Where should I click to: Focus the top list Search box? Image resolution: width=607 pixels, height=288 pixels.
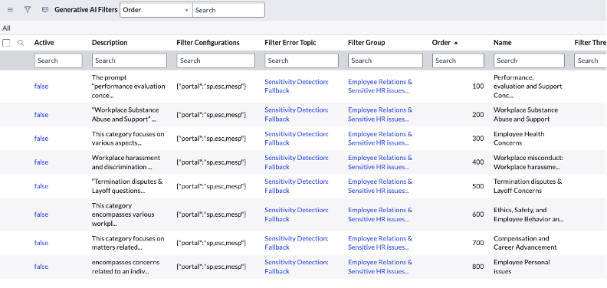(228, 10)
